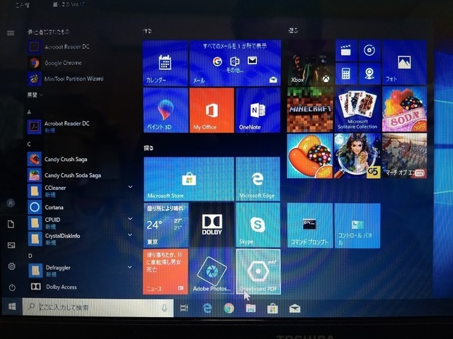453x339 pixels.
Task: Open Google Chrome from recently added
Action: pos(81,63)
